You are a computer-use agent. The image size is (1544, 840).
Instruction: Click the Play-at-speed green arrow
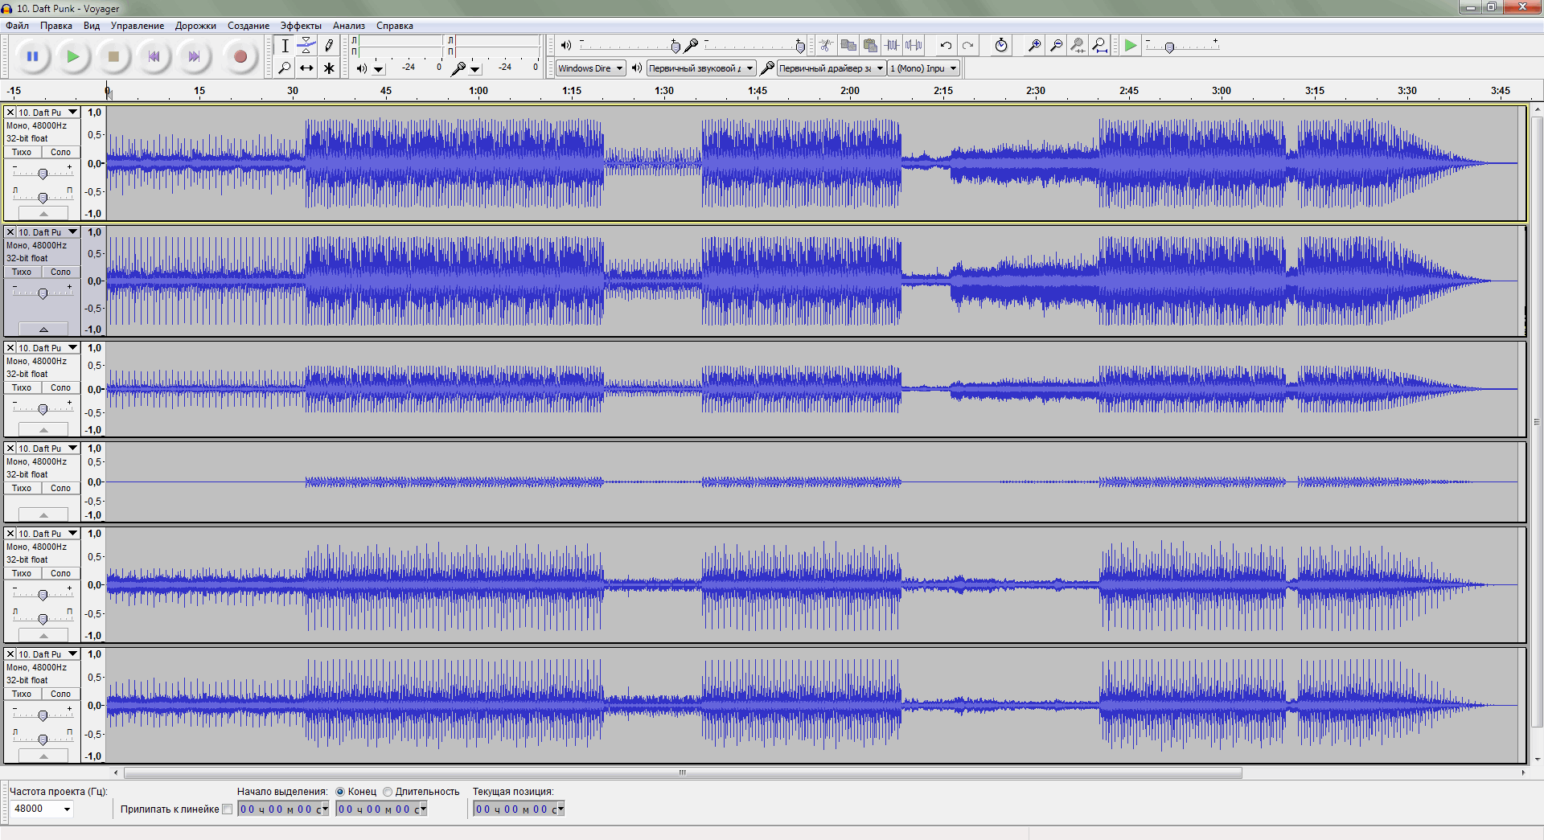1131,46
